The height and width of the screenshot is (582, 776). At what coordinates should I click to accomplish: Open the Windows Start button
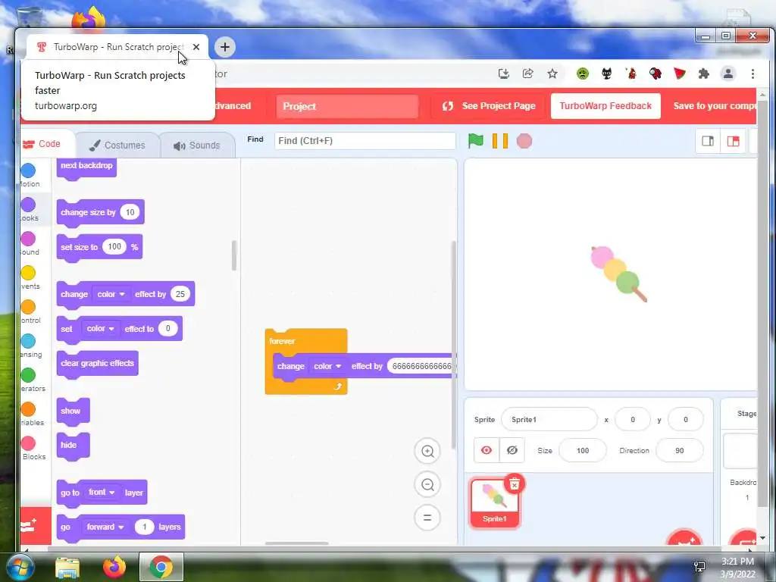[20, 567]
